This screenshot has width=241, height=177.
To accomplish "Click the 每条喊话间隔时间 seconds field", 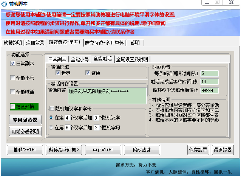I will pos(209,73).
